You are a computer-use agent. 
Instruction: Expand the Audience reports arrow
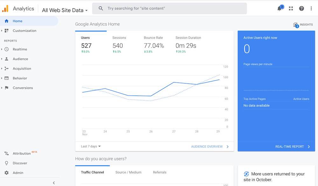[x=2, y=59]
